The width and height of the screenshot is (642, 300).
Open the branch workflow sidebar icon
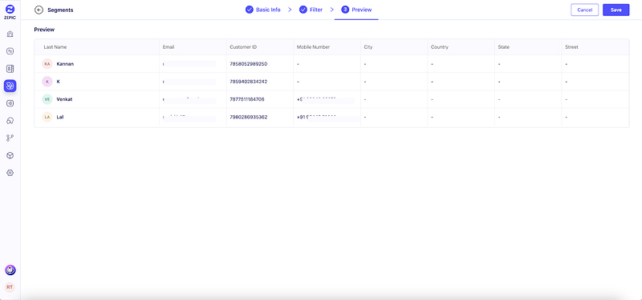10,138
